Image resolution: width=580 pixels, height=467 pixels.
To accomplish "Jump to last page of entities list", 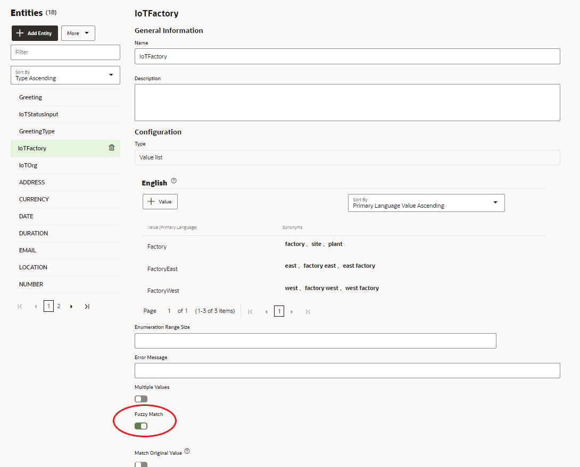I will [x=87, y=306].
